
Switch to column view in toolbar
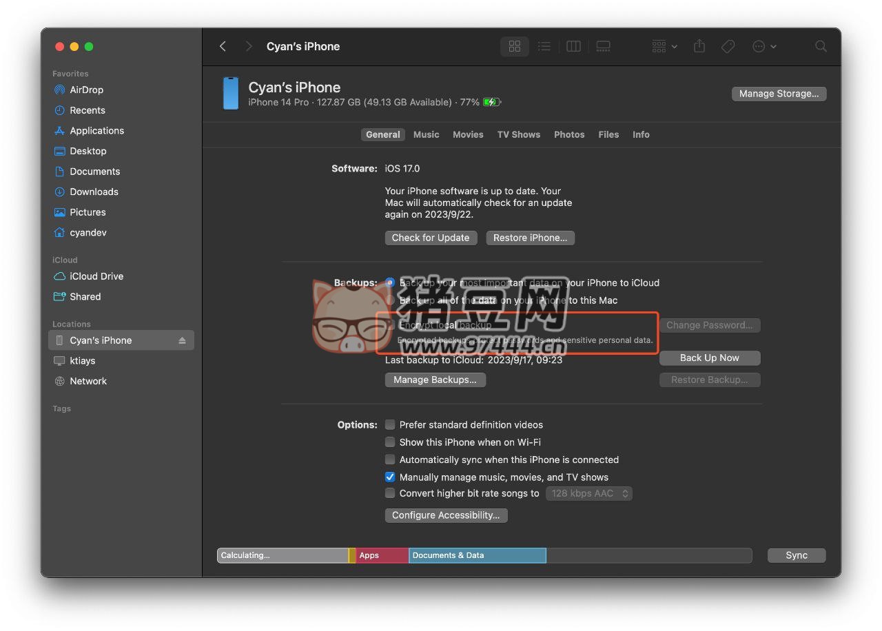pos(573,46)
